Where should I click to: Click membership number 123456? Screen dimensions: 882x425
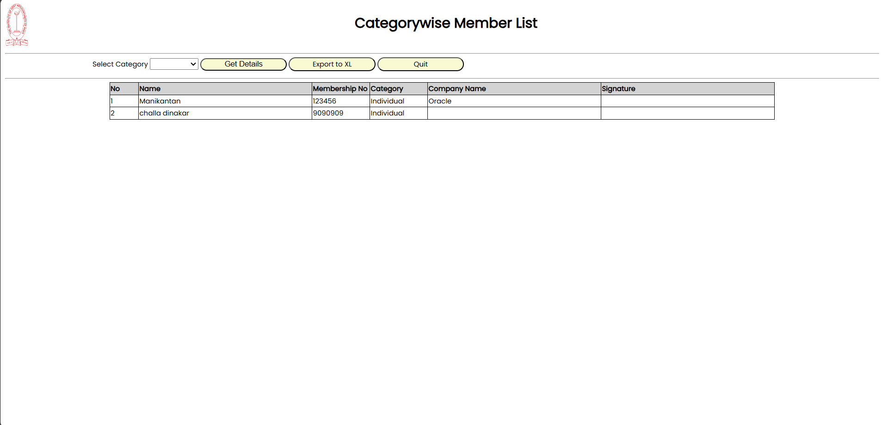(325, 101)
